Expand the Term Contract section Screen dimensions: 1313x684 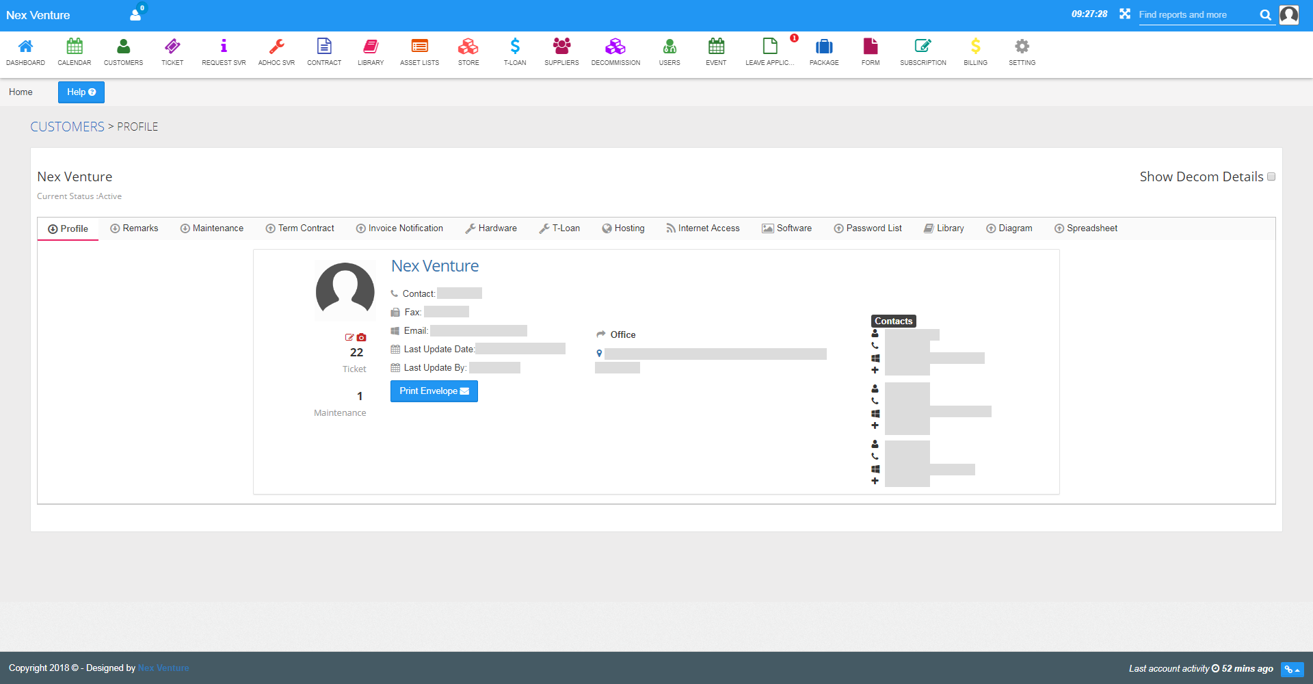click(x=300, y=228)
